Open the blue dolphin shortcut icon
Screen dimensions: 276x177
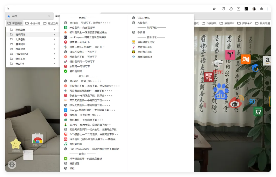tap(255, 68)
